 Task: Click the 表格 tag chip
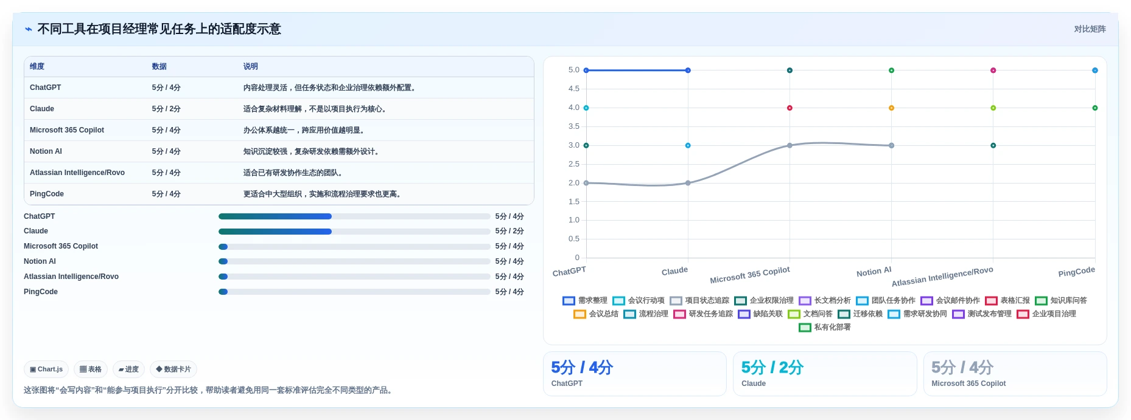click(x=91, y=369)
